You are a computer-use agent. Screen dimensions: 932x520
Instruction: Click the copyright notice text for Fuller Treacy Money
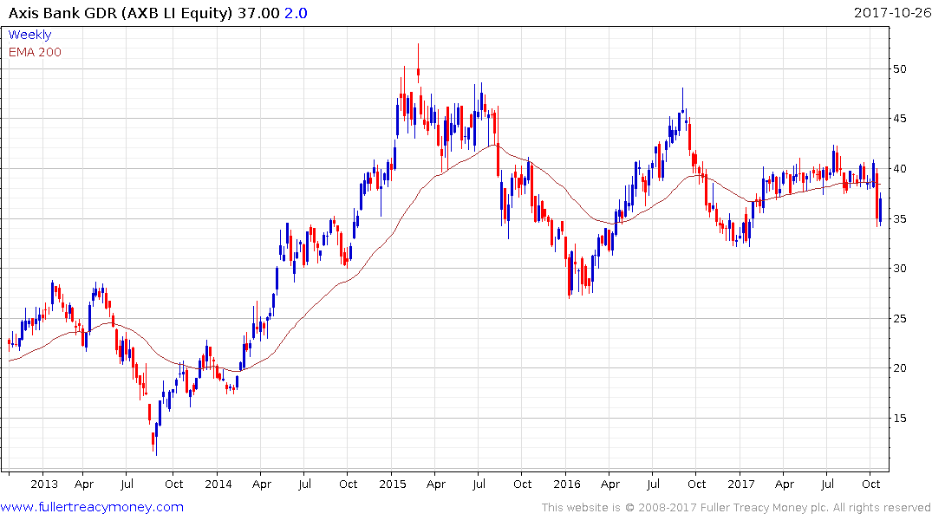[736, 508]
